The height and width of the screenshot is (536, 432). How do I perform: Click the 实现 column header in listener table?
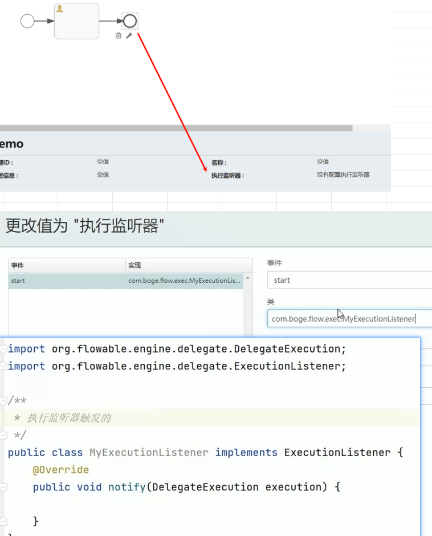coord(189,265)
